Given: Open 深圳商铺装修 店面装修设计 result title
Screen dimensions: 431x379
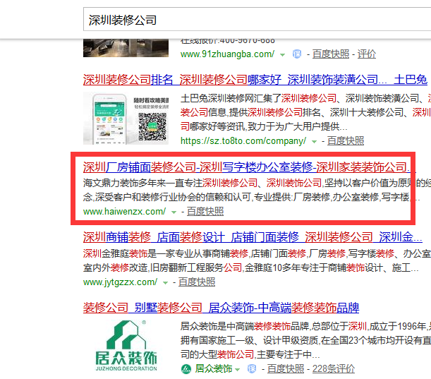Looking at the screenshot, I should (253, 237).
